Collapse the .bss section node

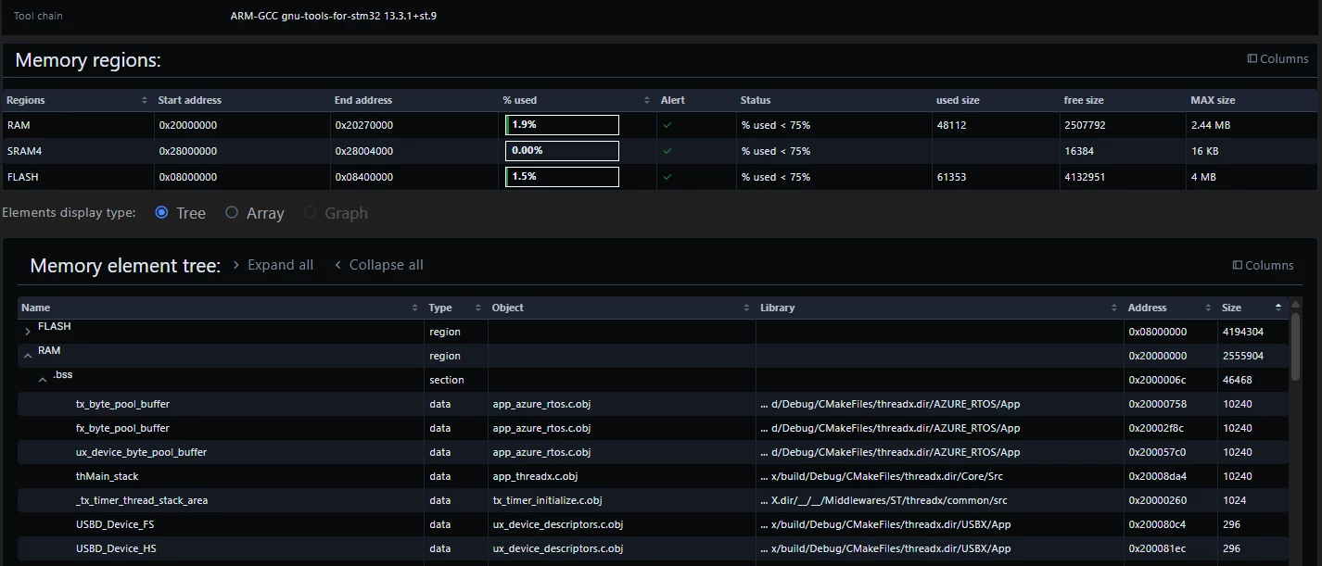pos(43,379)
